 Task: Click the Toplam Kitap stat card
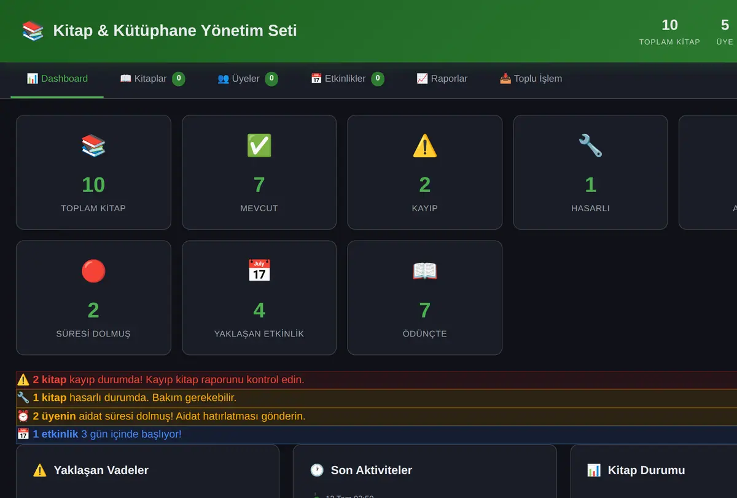[x=93, y=173]
